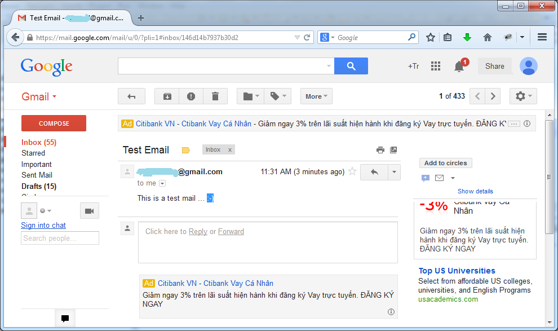Open the account profile avatar
558x331 pixels.
(529, 66)
